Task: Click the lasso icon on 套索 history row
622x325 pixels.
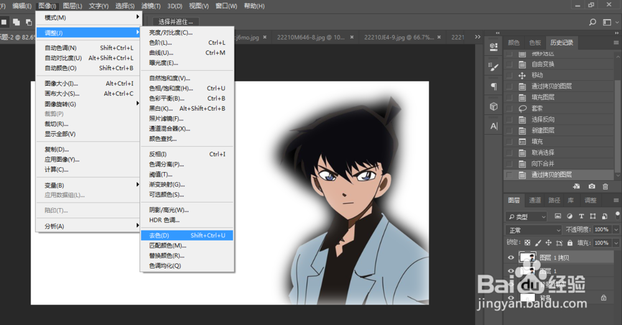Action: pos(522,108)
